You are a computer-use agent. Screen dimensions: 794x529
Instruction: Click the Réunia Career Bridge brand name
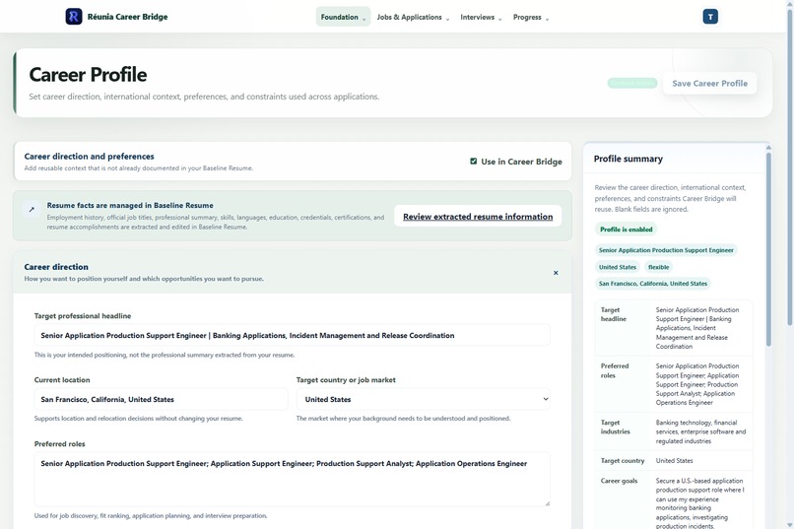point(128,17)
